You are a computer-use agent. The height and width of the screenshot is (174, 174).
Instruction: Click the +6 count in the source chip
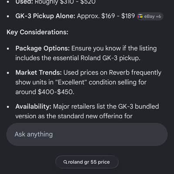pos(158,17)
